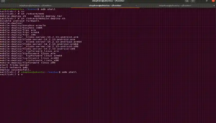Click the terminal search icon
This screenshot has height=123, width=216.
point(187,1)
